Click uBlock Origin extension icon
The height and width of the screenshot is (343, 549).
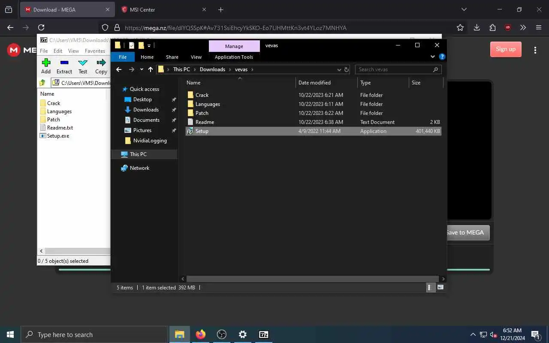[x=508, y=27]
